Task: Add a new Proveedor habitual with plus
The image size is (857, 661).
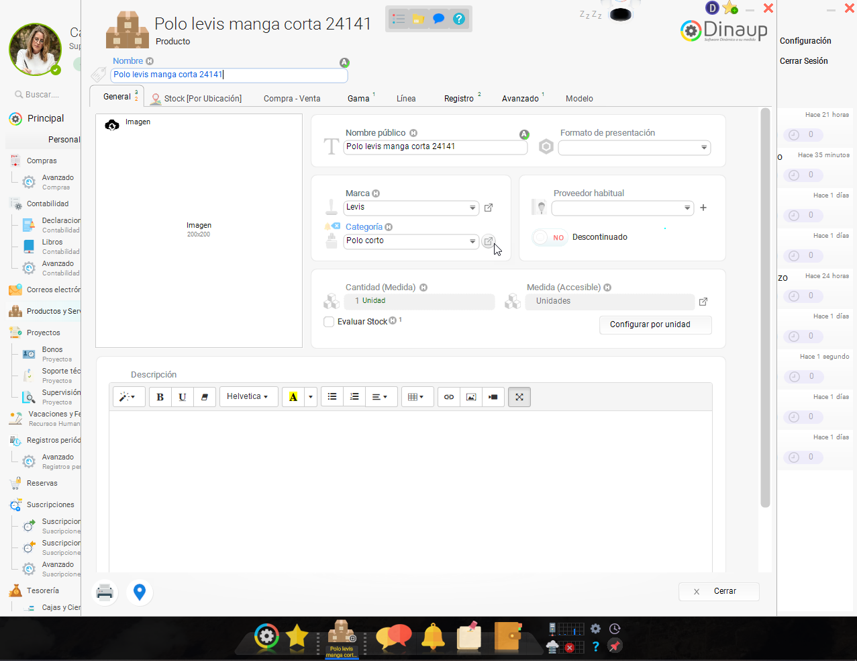Action: tap(703, 208)
